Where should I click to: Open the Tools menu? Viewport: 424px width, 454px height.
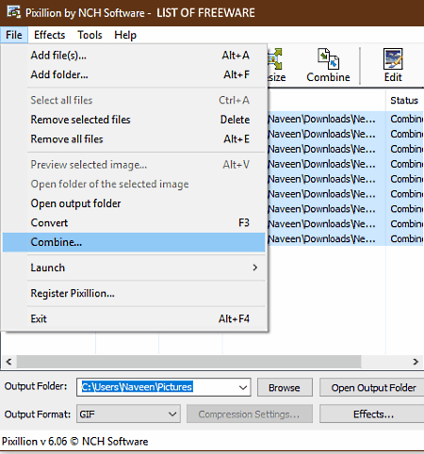pyautogui.click(x=90, y=35)
